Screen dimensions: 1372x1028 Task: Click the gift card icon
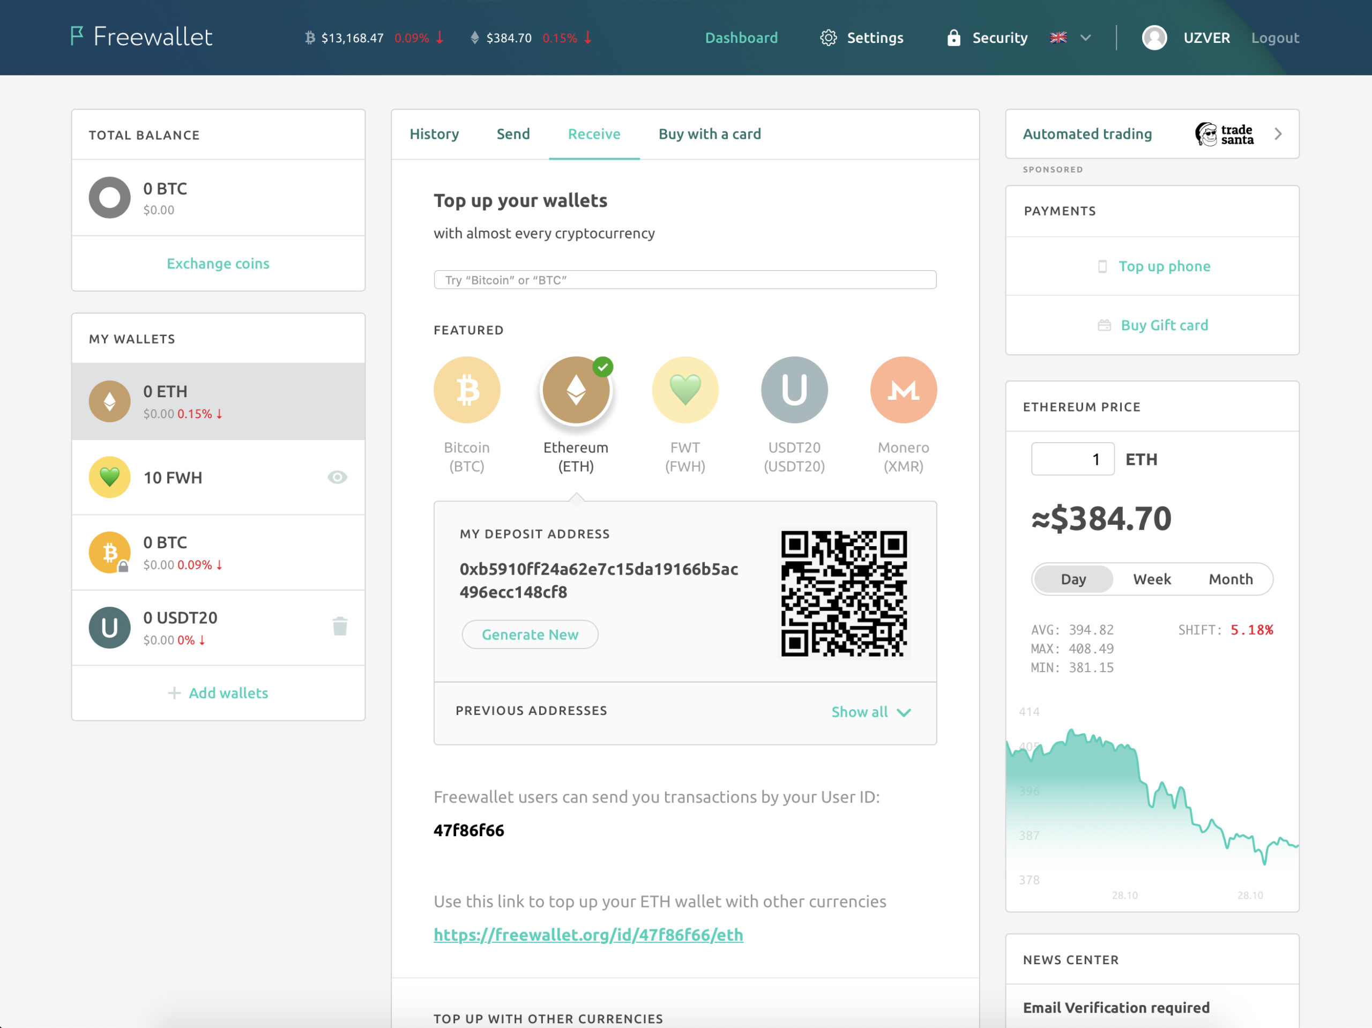[1105, 326]
